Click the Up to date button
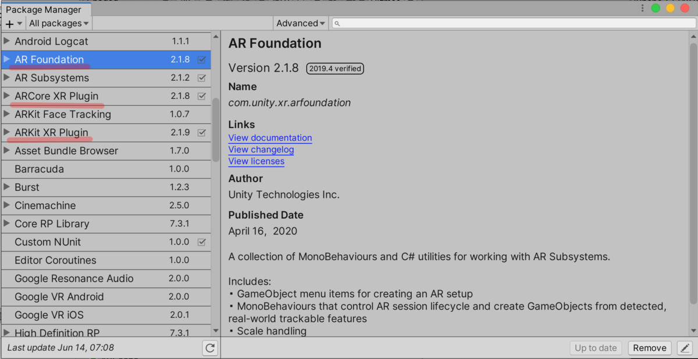Viewport: 698px width, 359px height. tap(596, 348)
